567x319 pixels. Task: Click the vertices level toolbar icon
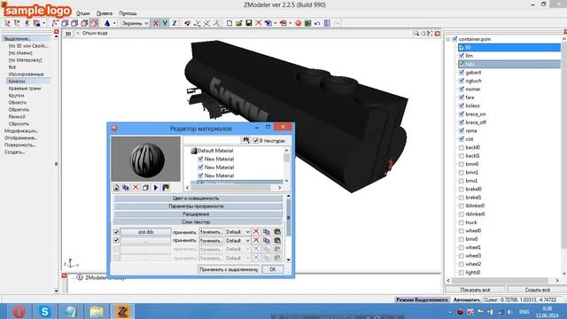coord(55,23)
